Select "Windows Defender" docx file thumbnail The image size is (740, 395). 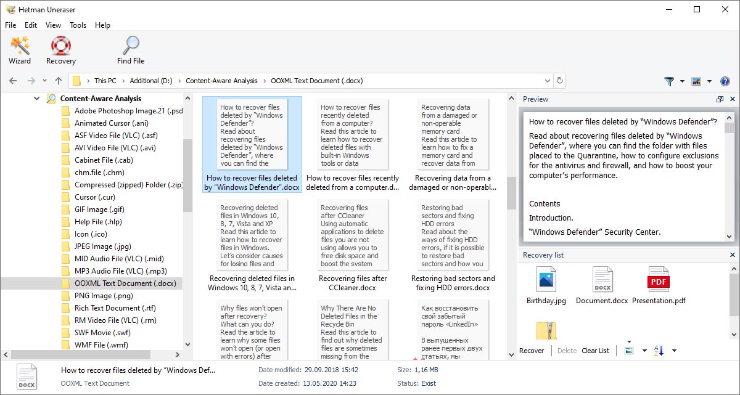(252, 144)
